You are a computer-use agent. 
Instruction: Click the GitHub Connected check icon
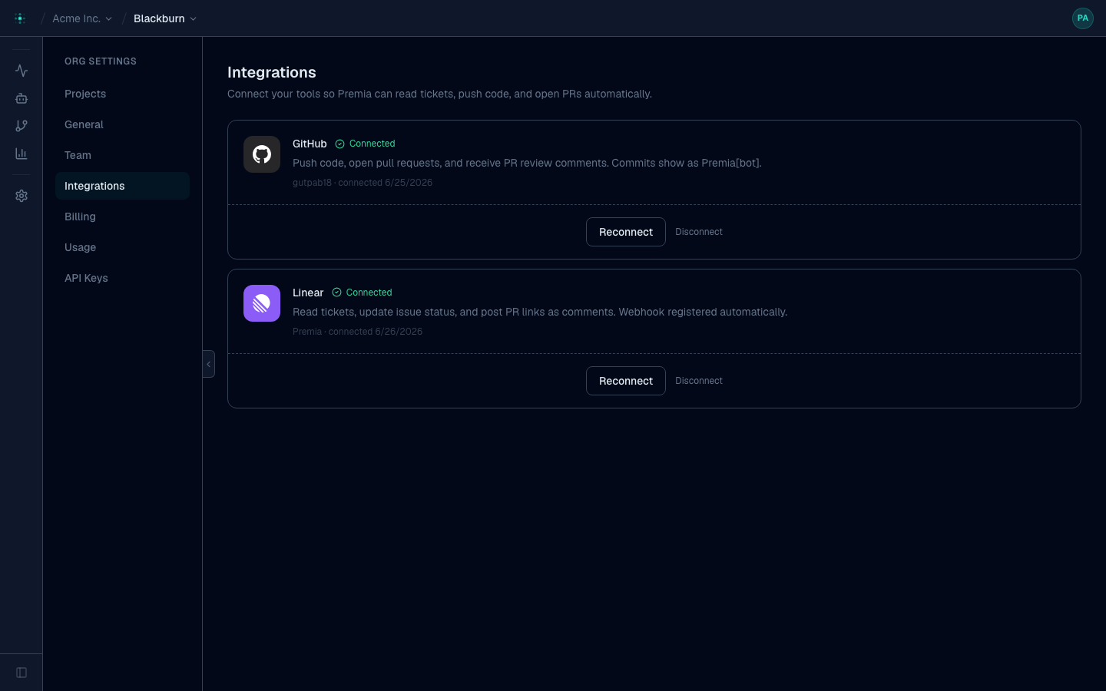click(x=339, y=144)
